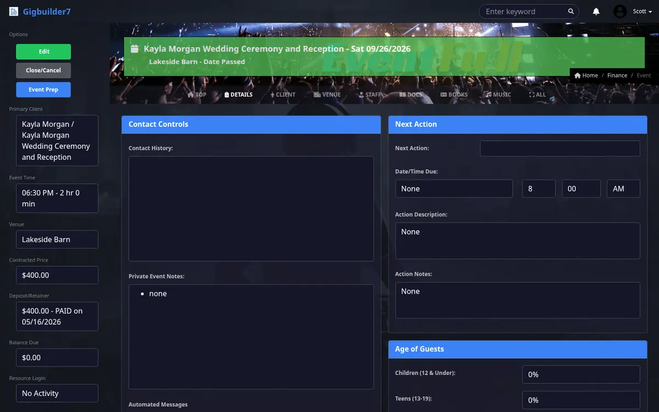Click the Edit button

[x=43, y=52]
